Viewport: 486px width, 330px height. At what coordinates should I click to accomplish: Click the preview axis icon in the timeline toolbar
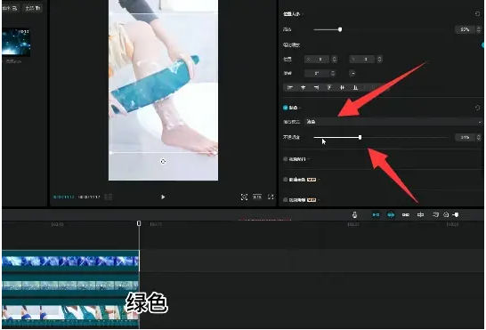(420, 214)
